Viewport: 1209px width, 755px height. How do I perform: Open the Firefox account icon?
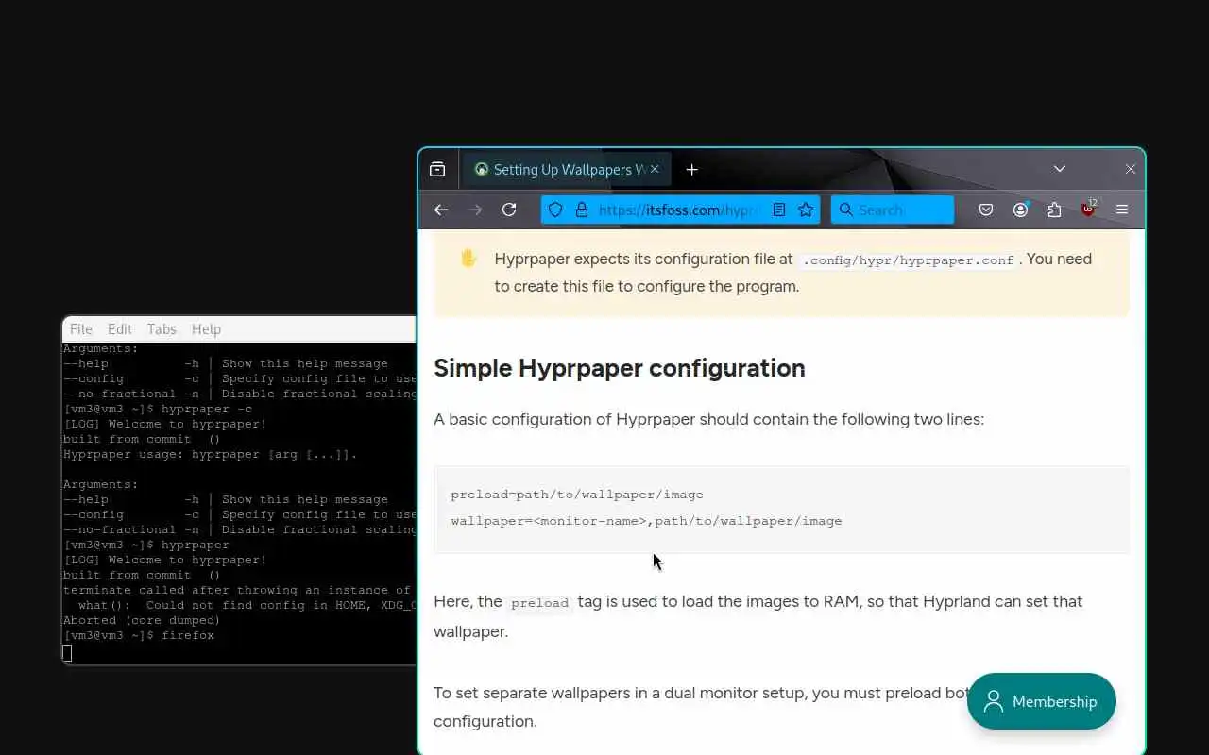(x=1021, y=210)
